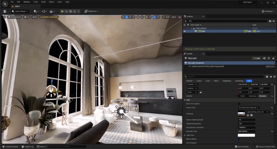Browse to cubemap asset in Content Browser
The image size is (277, 149).
click(252, 115)
